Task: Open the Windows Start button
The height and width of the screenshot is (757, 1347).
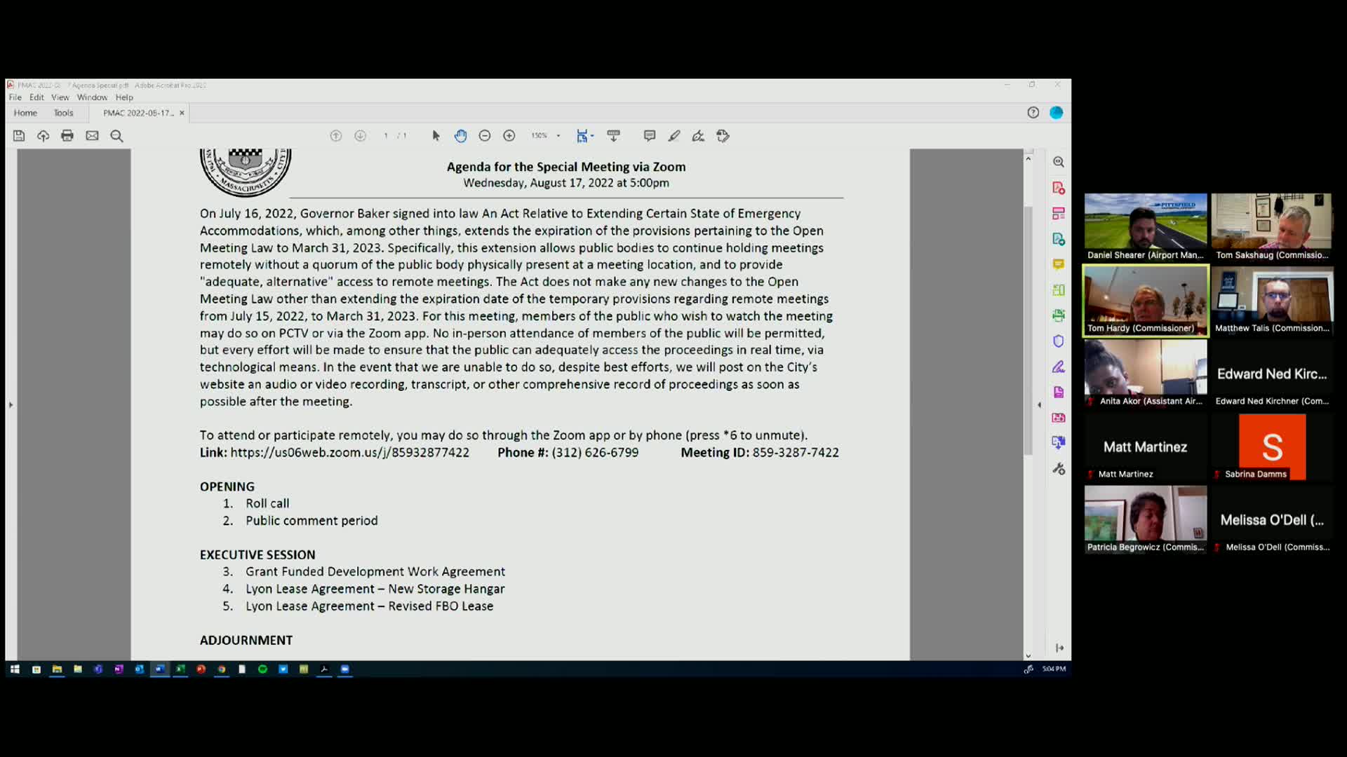Action: coord(15,669)
